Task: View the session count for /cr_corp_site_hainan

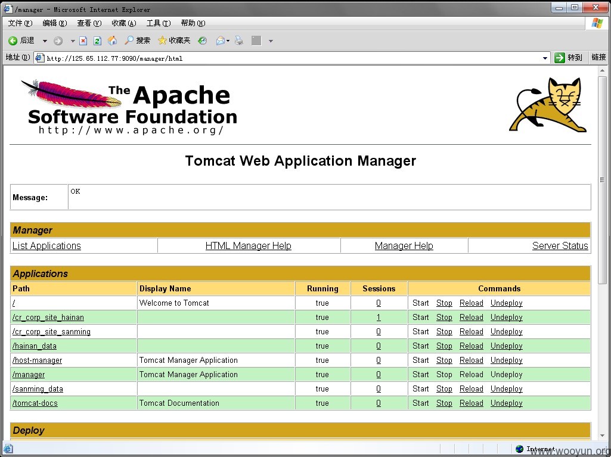Action: [379, 318]
